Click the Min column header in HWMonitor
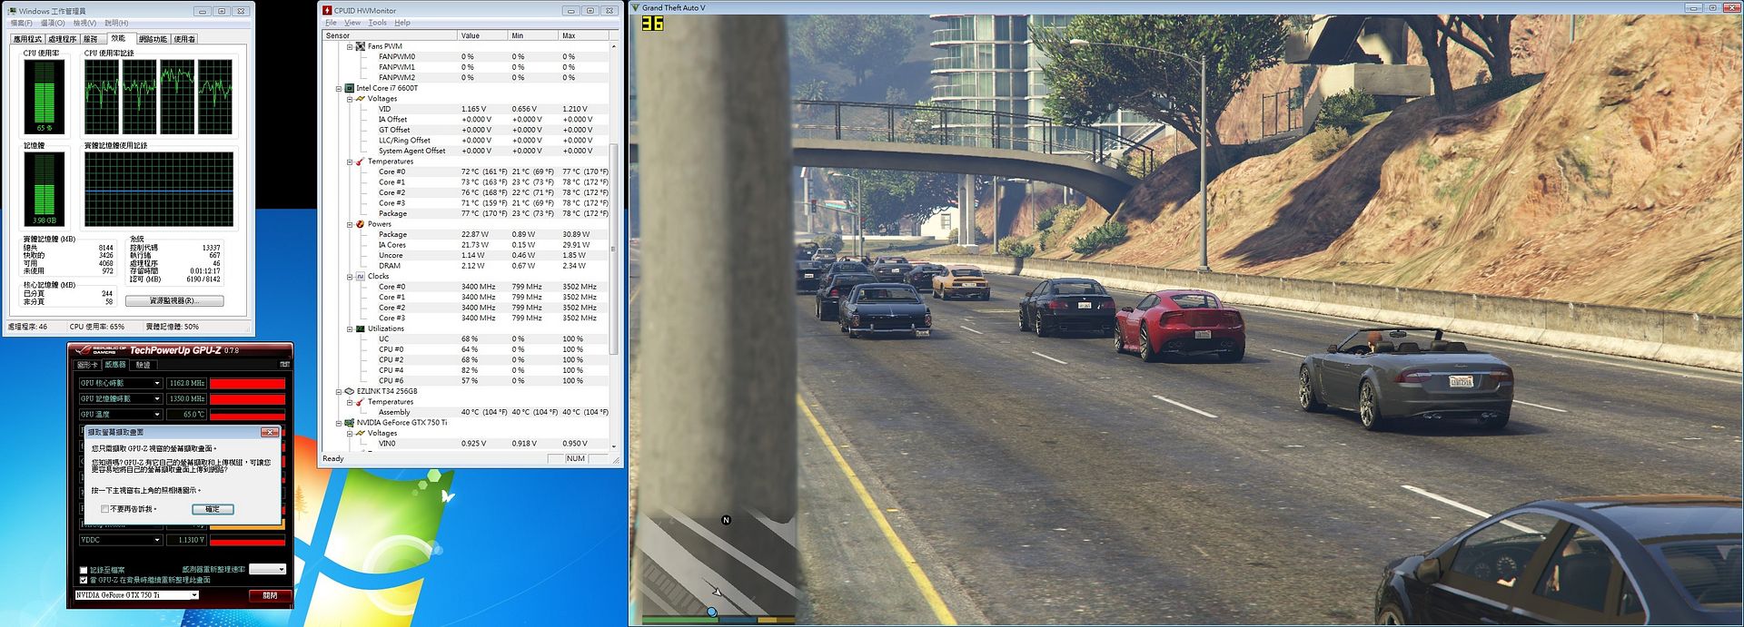 click(532, 35)
